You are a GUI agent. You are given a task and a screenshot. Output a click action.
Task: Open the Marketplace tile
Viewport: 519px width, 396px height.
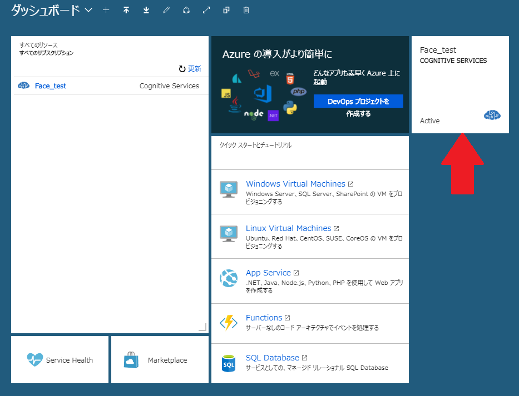[160, 360]
